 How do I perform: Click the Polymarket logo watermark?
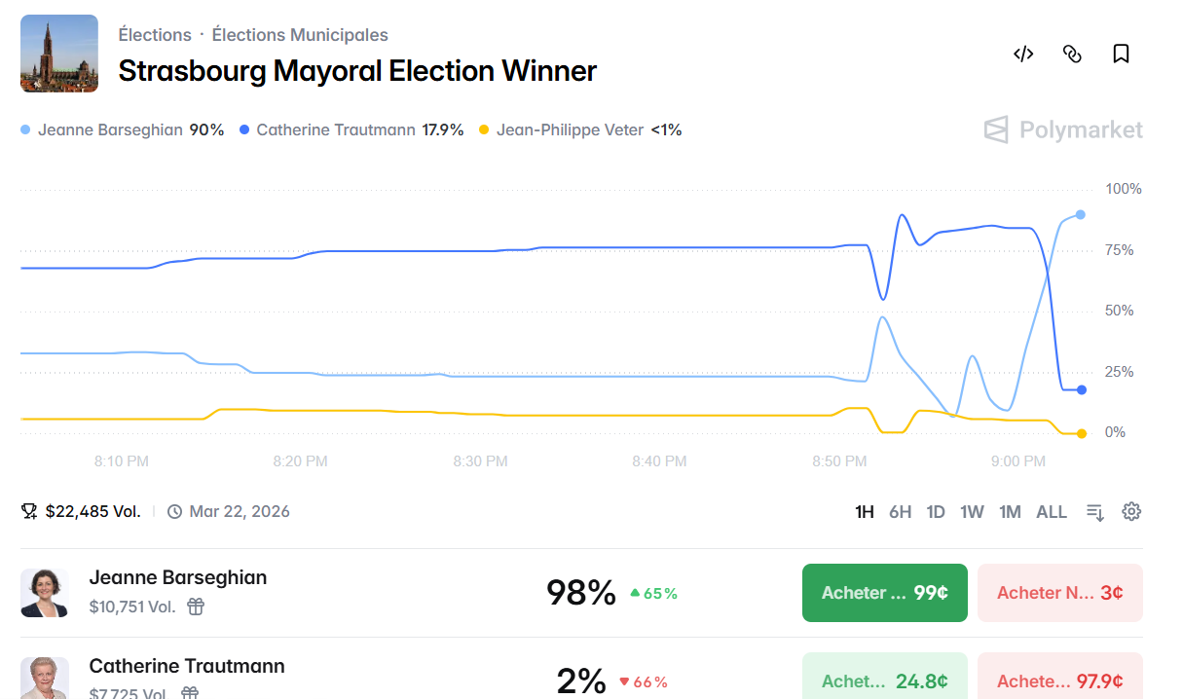coord(1063,129)
